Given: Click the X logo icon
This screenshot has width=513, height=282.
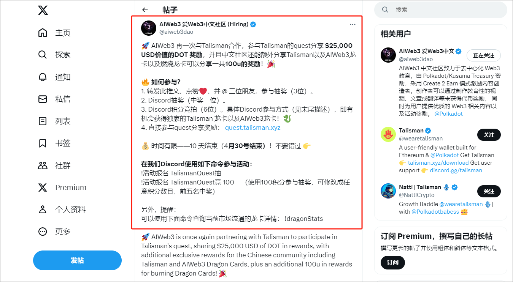Looking at the screenshot, I should click(43, 10).
